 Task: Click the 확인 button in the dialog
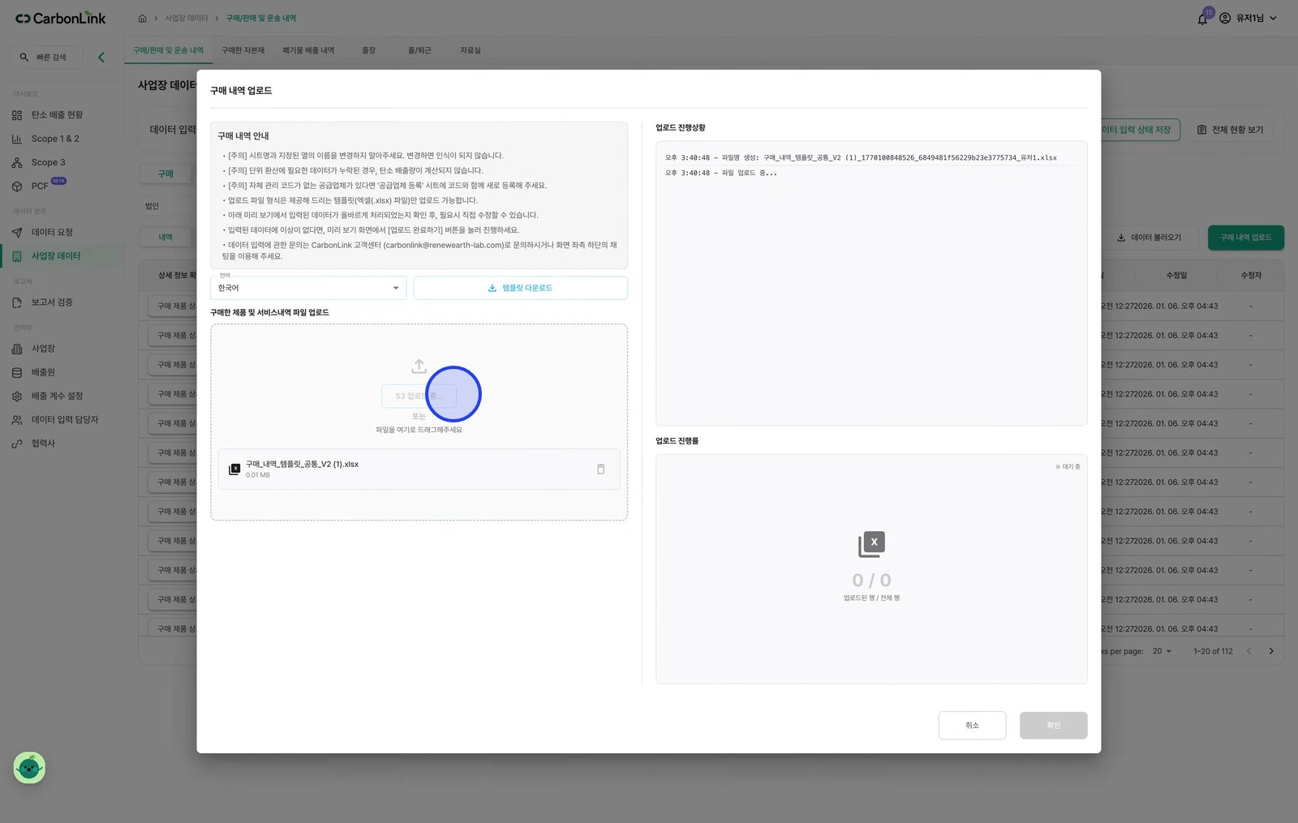tap(1053, 725)
